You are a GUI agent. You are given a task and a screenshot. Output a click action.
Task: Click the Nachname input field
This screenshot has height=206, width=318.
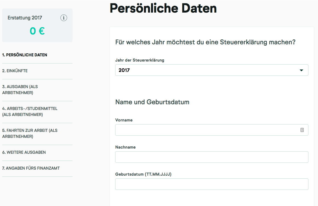pyautogui.click(x=212, y=157)
